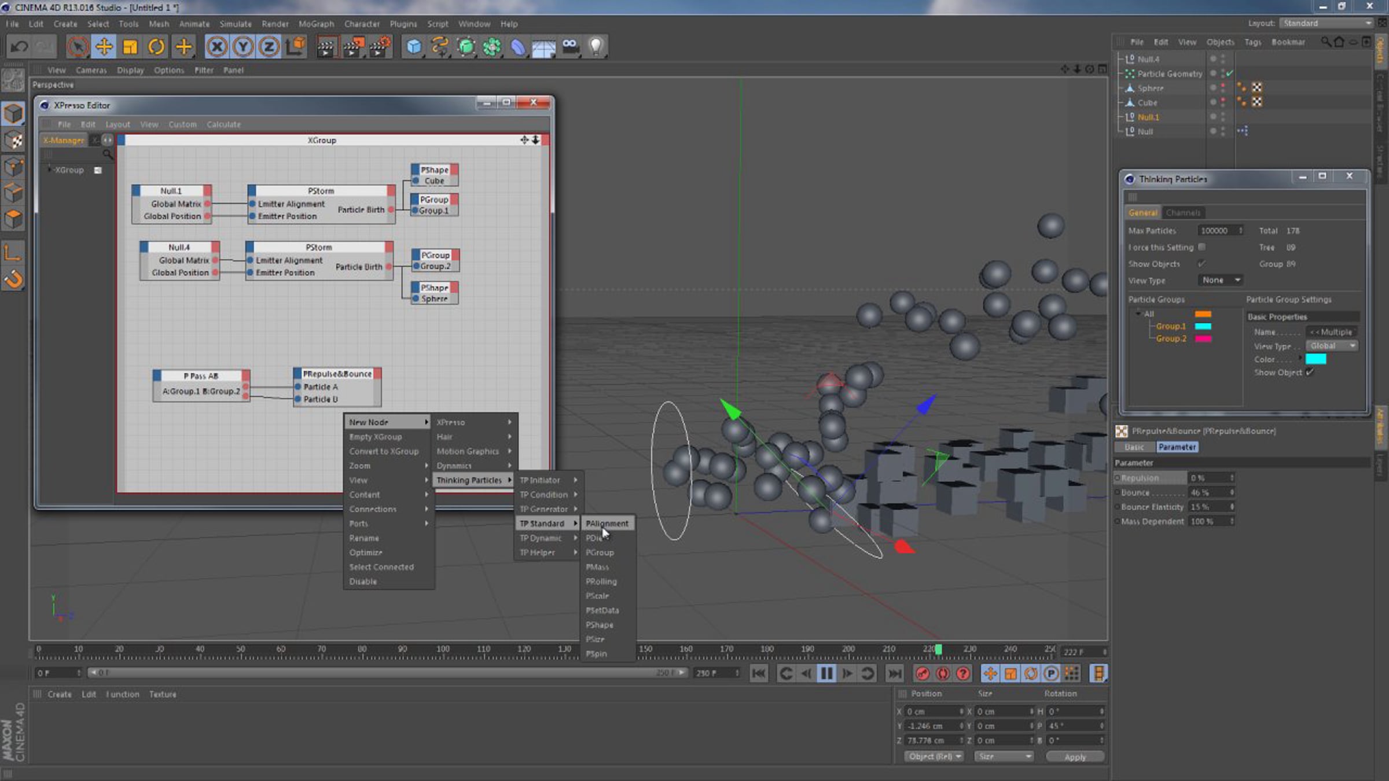Screen dimensions: 1389x781
Task: Open Render Settings icon
Action: coord(380,46)
